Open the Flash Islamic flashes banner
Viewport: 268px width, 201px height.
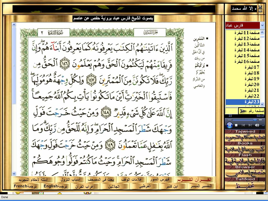(x=245, y=159)
